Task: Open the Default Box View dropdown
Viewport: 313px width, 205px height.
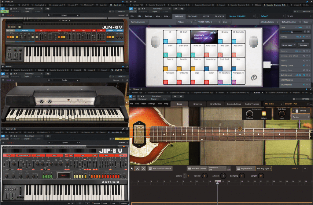Action: point(291,22)
